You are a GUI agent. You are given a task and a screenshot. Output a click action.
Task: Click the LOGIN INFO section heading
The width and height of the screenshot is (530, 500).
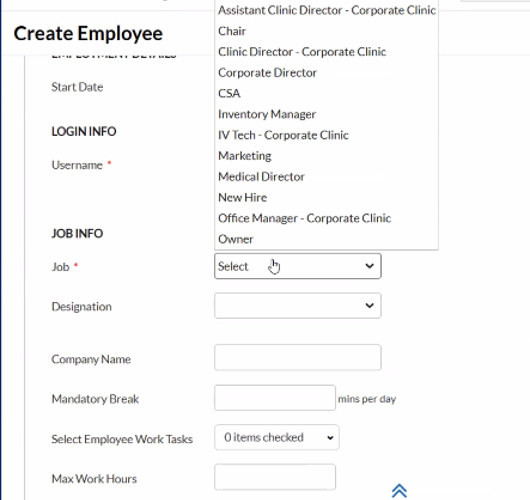click(84, 131)
